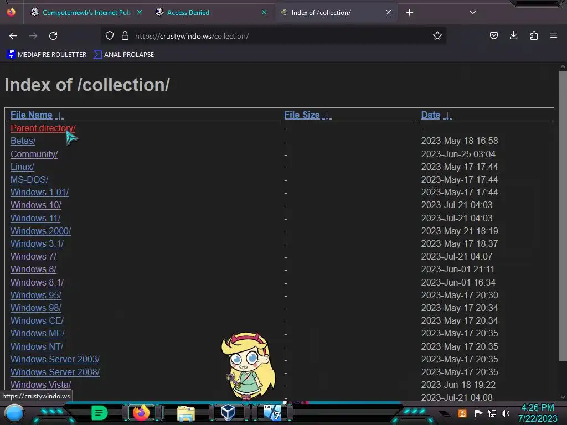Click the Firefox taskbar icon
The width and height of the screenshot is (567, 425).
point(141,413)
